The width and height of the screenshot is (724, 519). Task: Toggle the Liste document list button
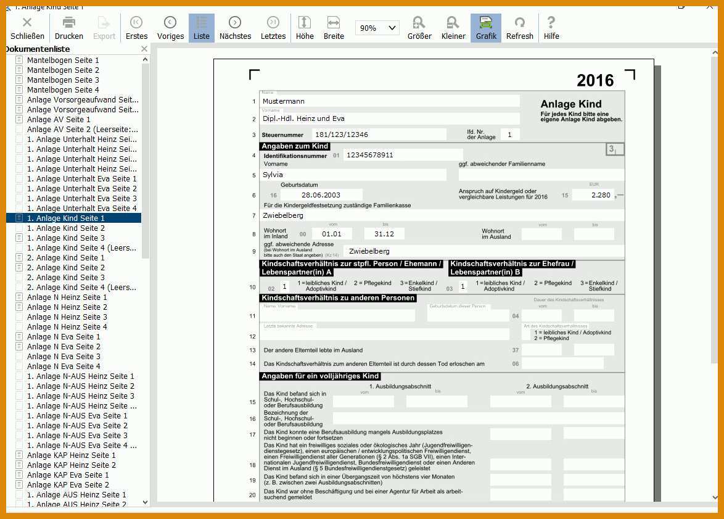(x=201, y=28)
